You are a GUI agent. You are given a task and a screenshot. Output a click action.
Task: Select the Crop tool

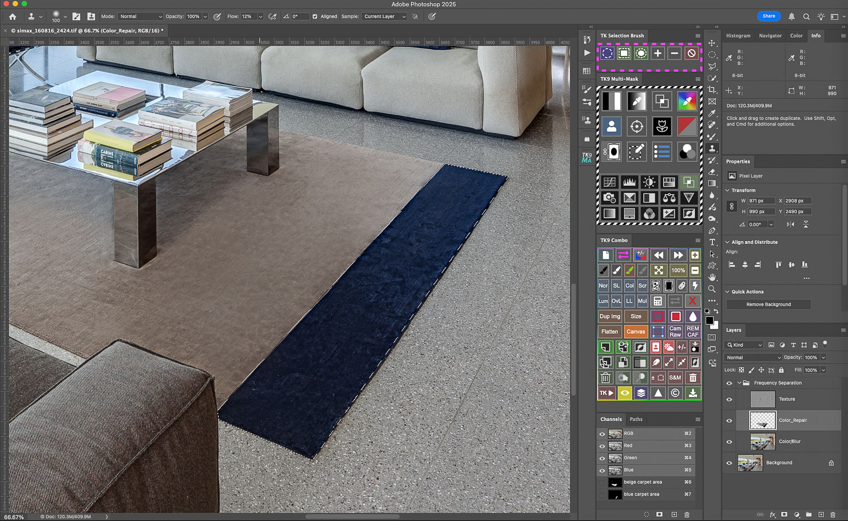(x=712, y=90)
